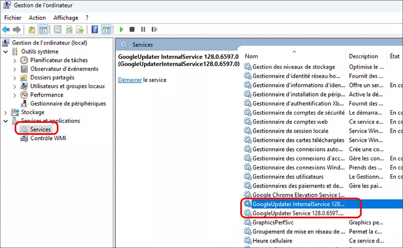Select Gestionnaire d'identité réseau service
Viewport: 403px width, 248px height.
coord(296,76)
